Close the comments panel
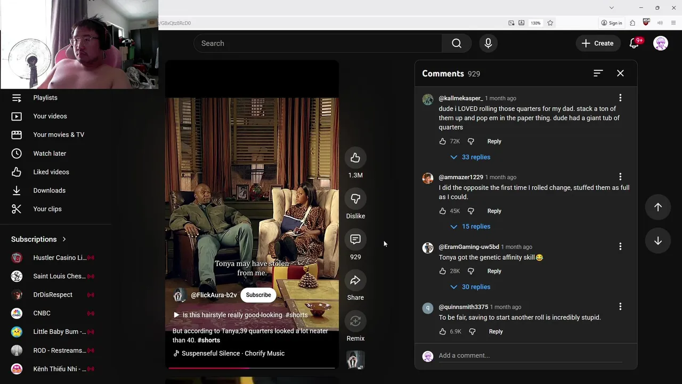 (620, 73)
